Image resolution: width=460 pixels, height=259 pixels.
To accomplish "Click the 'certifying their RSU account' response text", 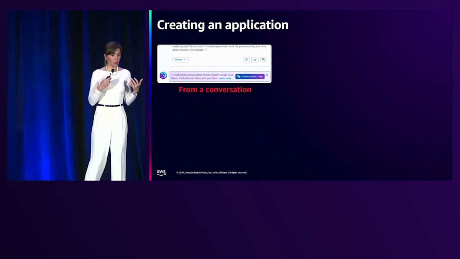I will [x=219, y=48].
